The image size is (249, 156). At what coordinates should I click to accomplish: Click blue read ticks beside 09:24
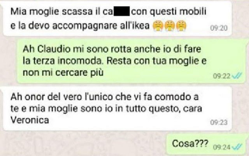237,147
